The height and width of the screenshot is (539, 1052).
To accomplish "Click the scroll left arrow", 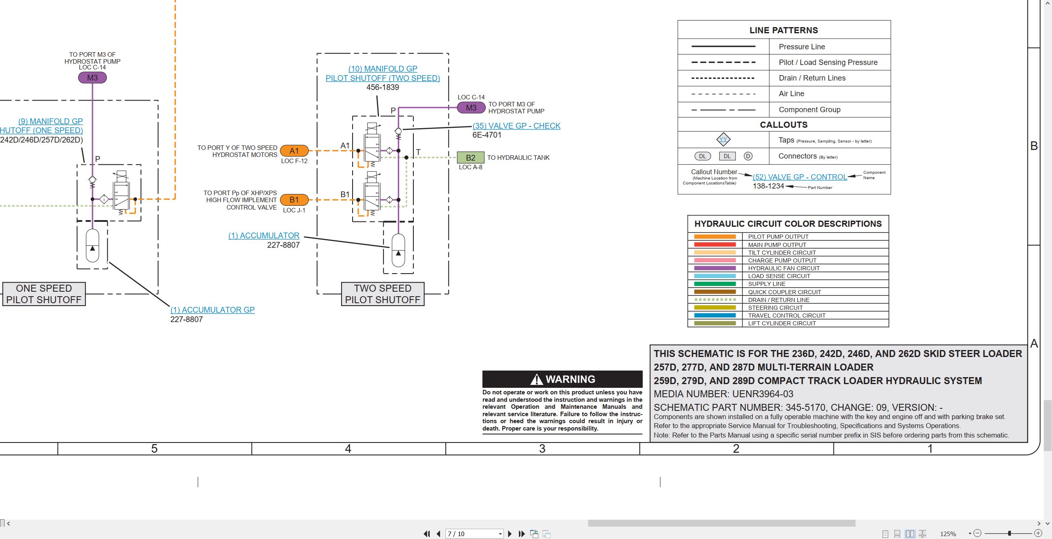I will click(9, 523).
